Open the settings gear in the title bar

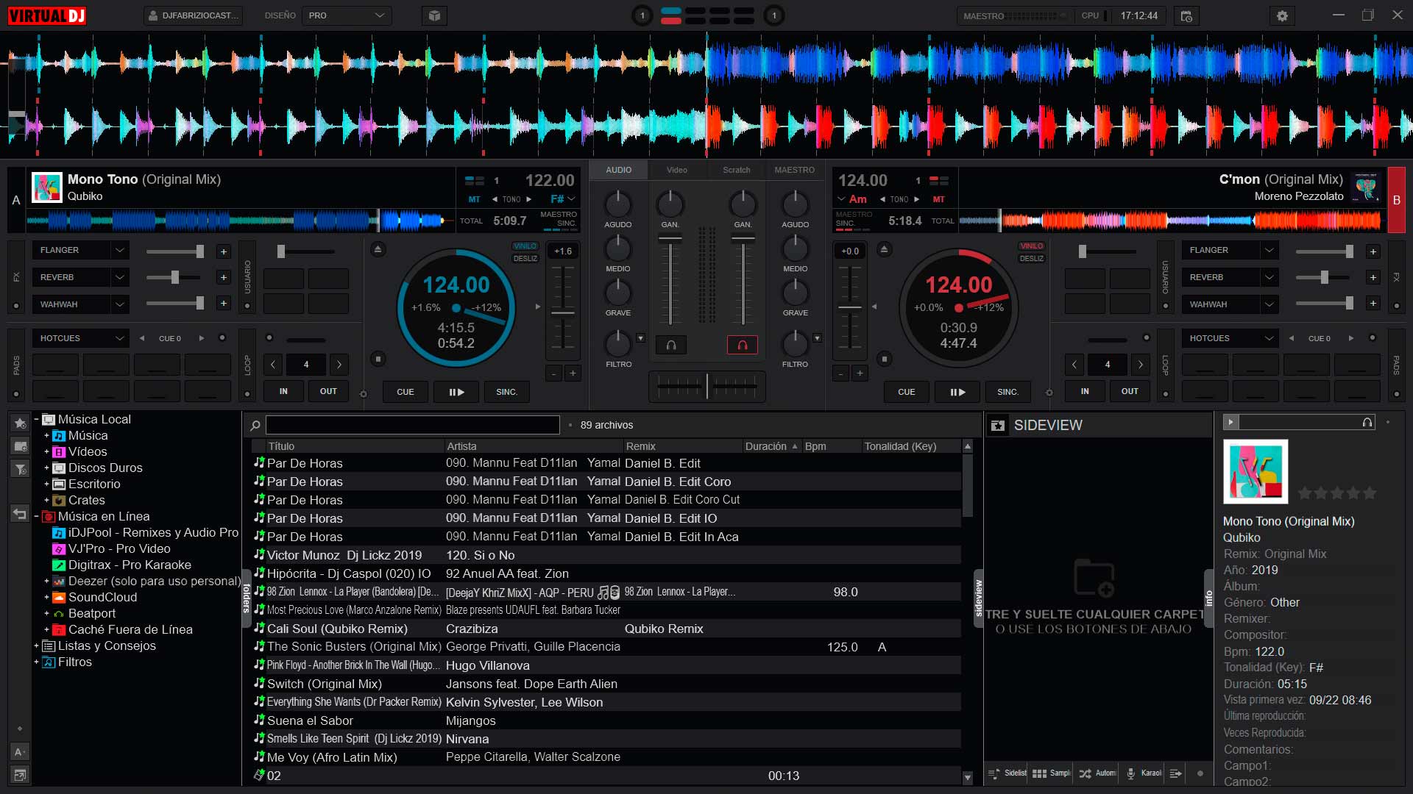[1281, 15]
